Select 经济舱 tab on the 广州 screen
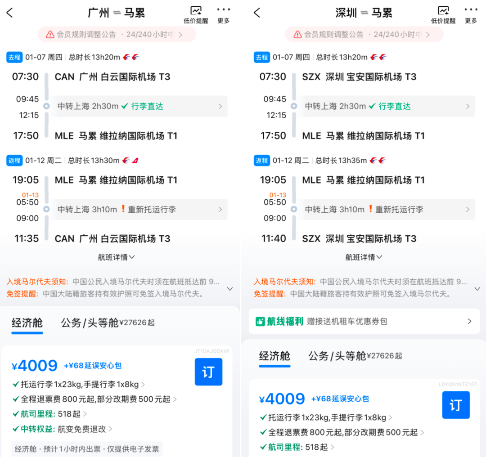The image size is (486, 457). 27,323
